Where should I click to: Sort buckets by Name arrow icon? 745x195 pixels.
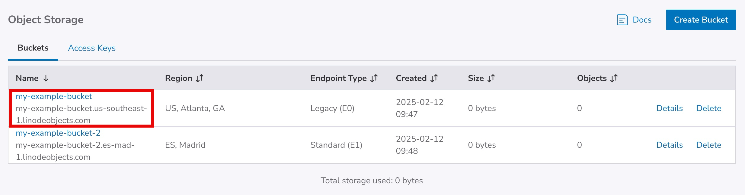click(x=46, y=79)
